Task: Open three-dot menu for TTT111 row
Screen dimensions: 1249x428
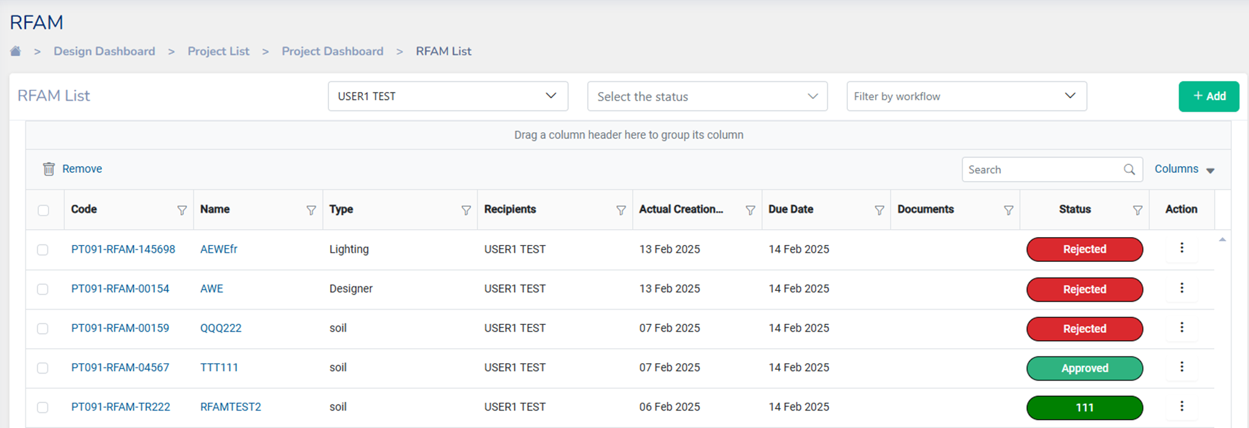Action: [x=1181, y=367]
